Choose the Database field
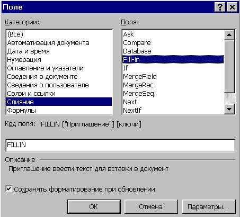240x217 pixels. [x=173, y=51]
